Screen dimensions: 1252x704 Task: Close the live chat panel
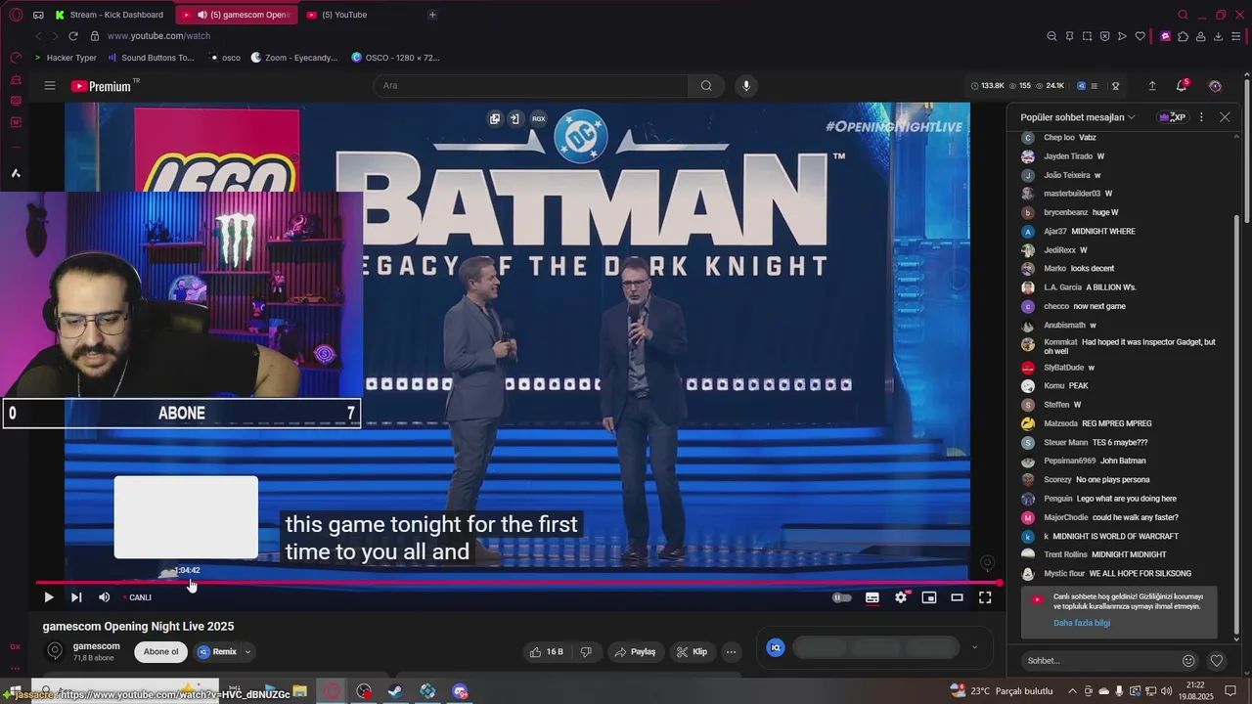[x=1225, y=117]
